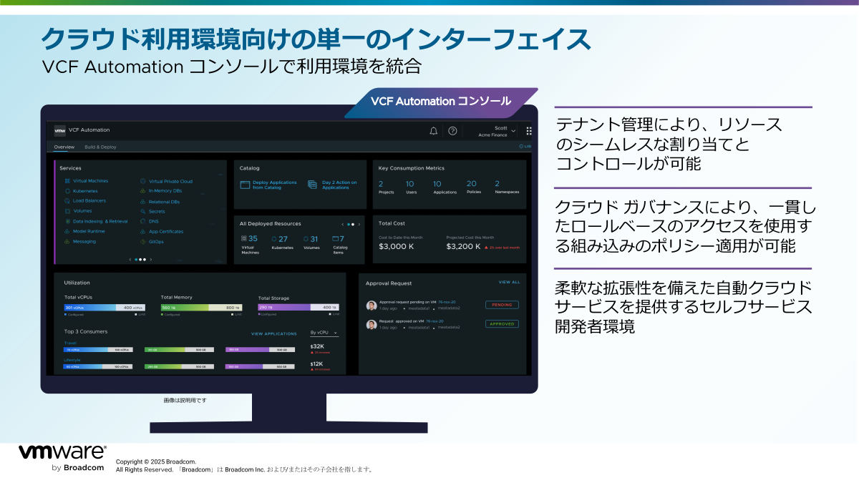The width and height of the screenshot is (859, 483).
Task: Click the Day 2 Action on Applications icon
Action: [312, 185]
